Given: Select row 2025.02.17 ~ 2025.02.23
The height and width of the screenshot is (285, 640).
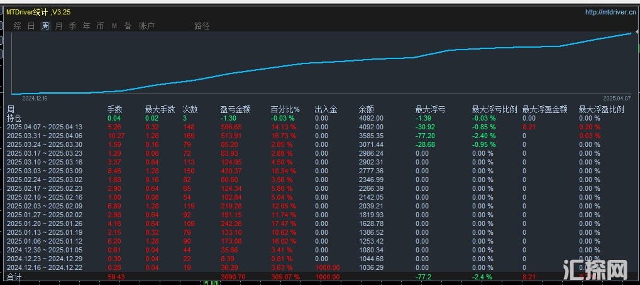Looking at the screenshot, I should tap(320, 188).
